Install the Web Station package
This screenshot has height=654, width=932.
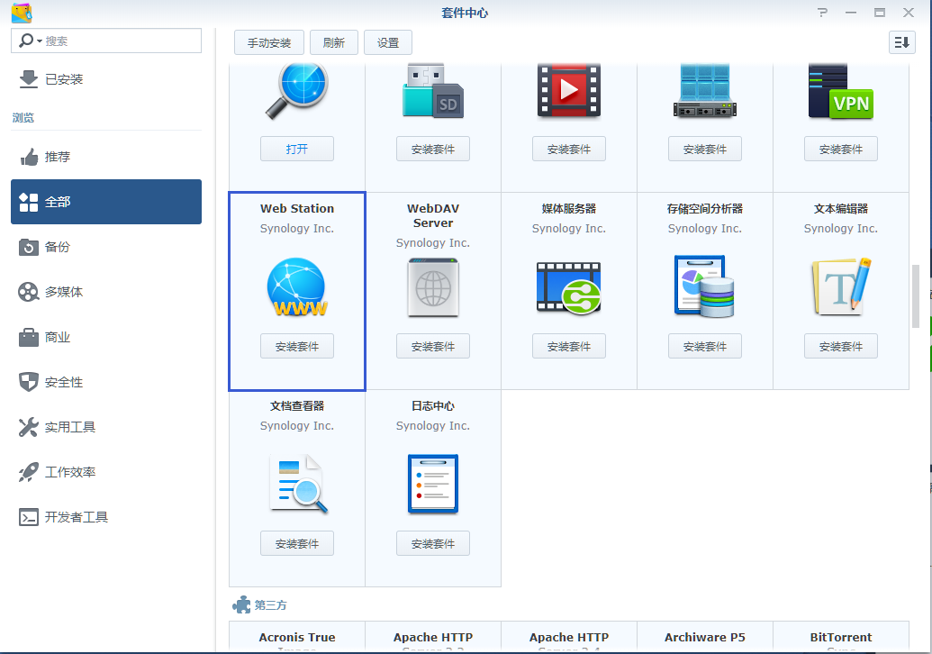point(297,346)
